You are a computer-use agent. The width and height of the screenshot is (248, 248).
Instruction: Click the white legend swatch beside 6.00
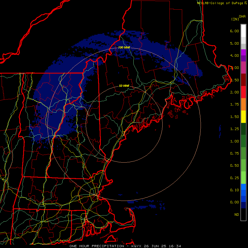[243, 31]
